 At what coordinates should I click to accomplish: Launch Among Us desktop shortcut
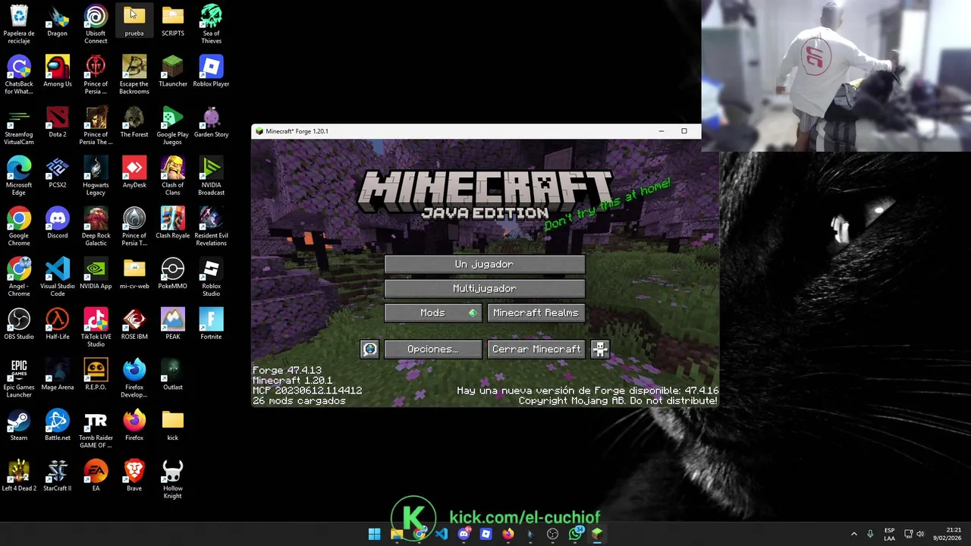coord(58,71)
